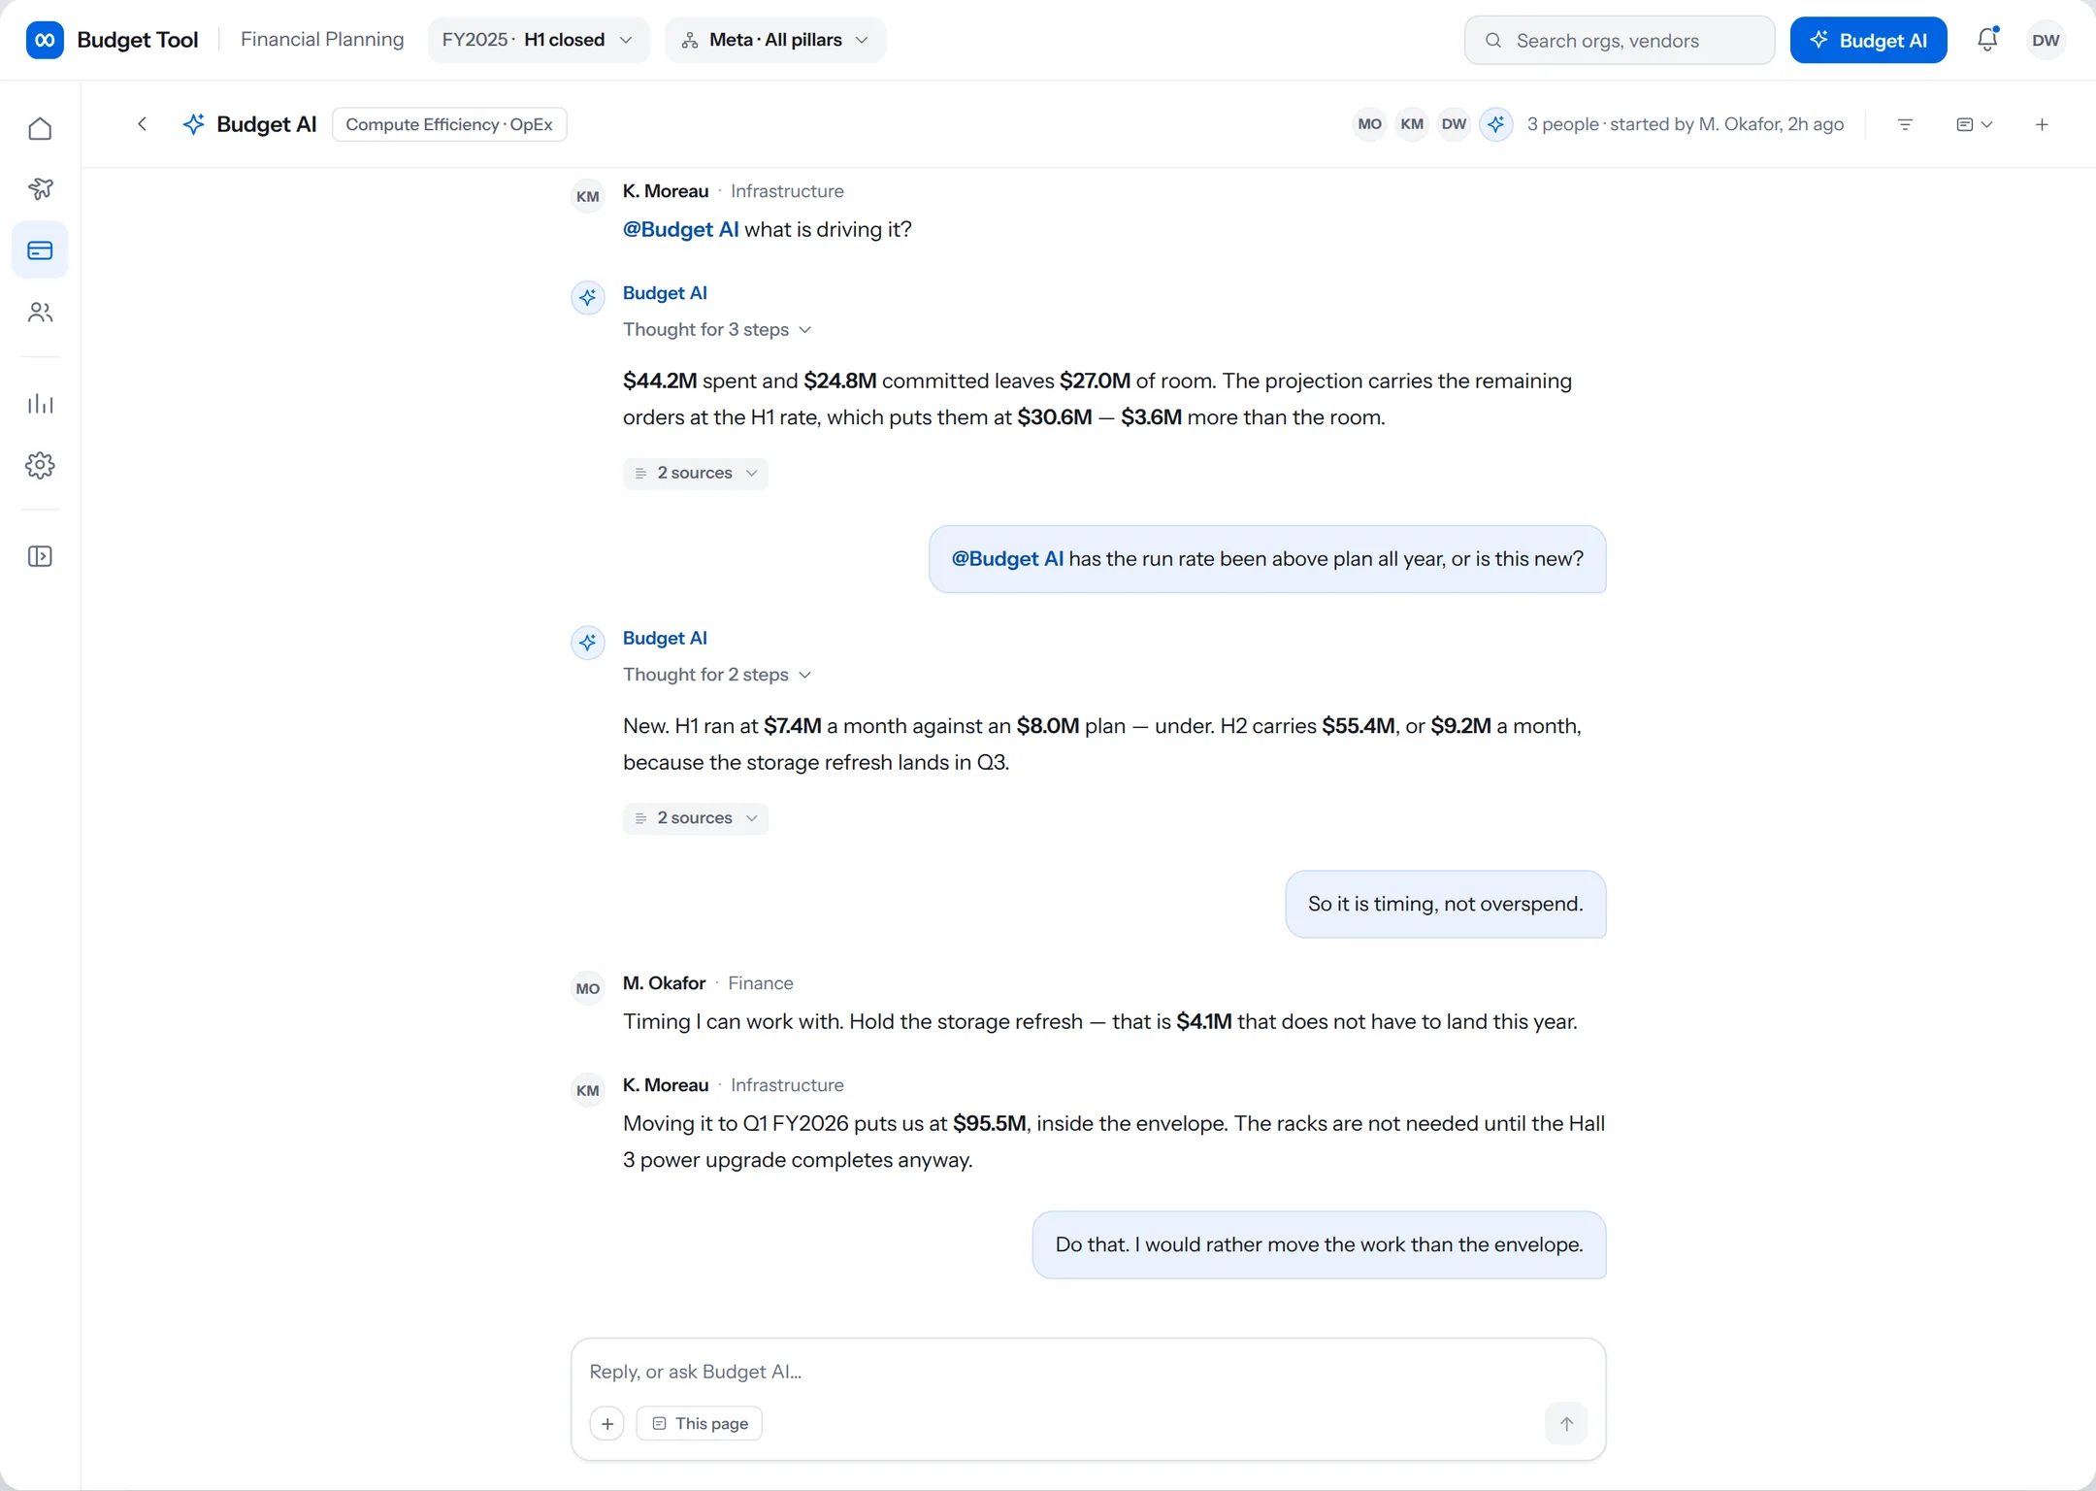This screenshot has width=2096, height=1491.
Task: Click the add attachment plus button in composer
Action: click(x=607, y=1423)
